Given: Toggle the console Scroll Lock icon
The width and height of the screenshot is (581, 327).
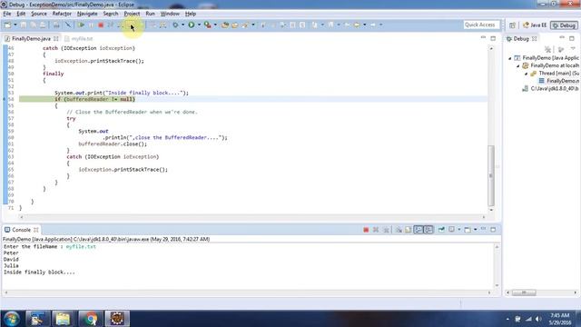Looking at the screenshot, I should [408, 230].
